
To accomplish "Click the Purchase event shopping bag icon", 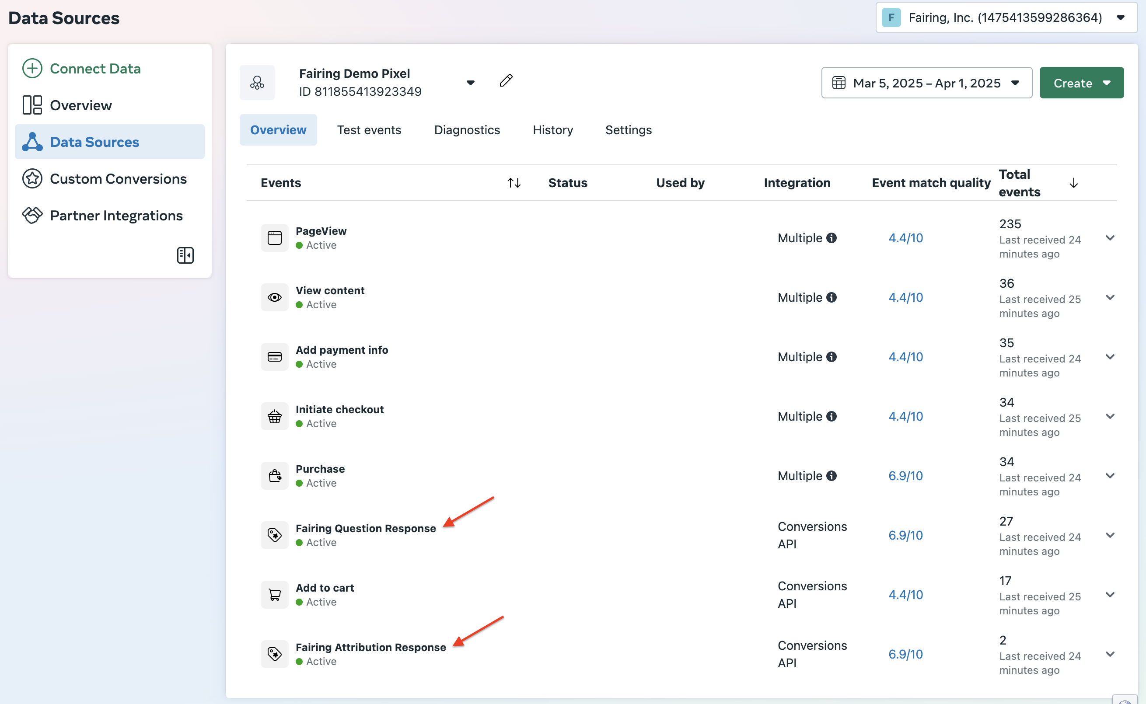I will (x=274, y=475).
